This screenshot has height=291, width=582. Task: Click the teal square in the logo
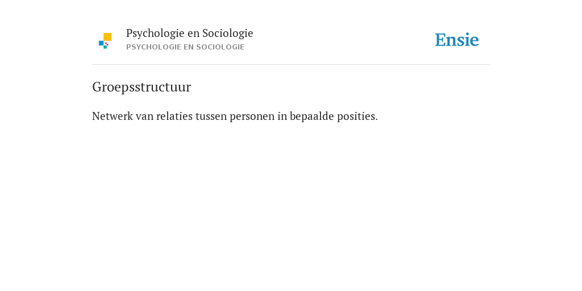click(x=105, y=47)
